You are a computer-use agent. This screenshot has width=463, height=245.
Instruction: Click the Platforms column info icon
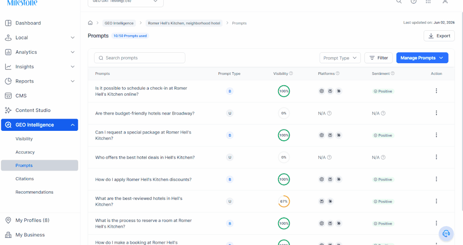point(337,74)
